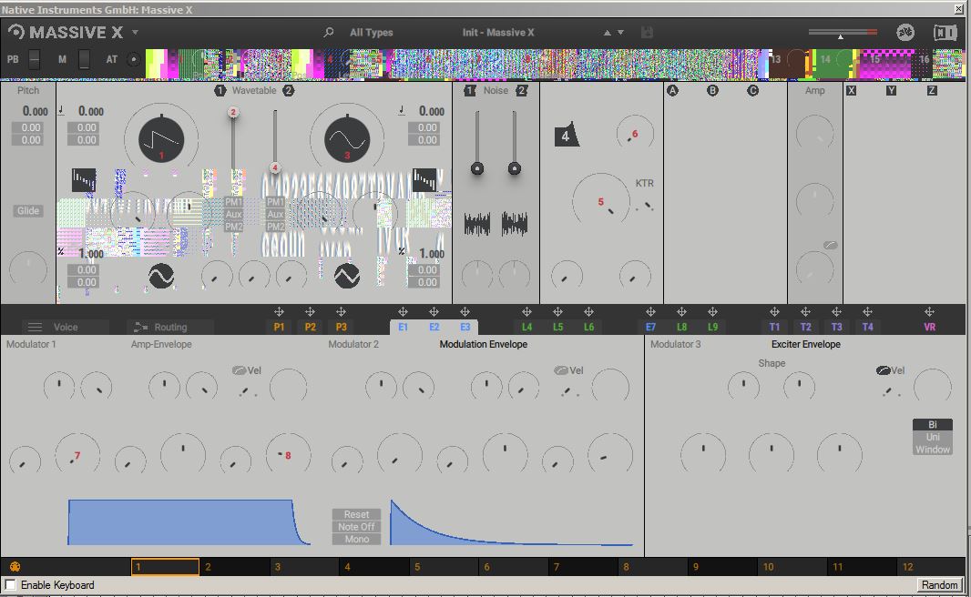Click the Reset button
Viewport: 971px width, 597px height.
tap(357, 515)
